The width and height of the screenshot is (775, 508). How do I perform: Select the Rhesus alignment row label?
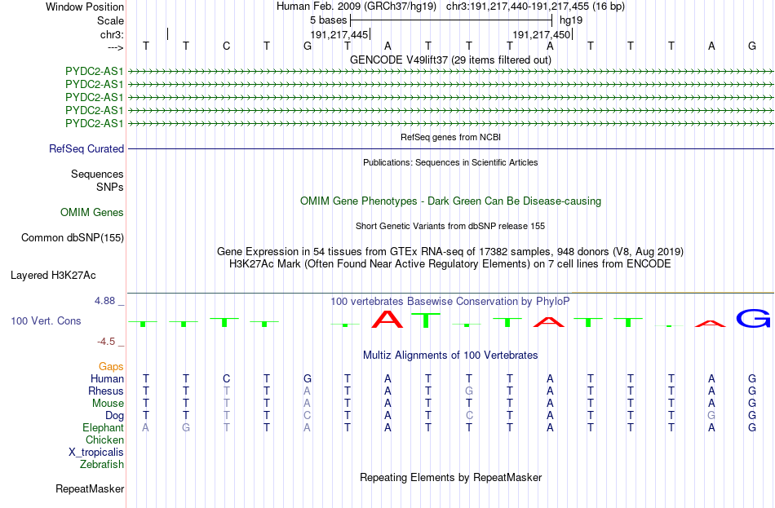106,391
